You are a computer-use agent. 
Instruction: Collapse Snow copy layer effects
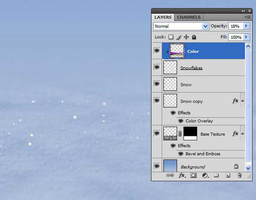(243, 101)
